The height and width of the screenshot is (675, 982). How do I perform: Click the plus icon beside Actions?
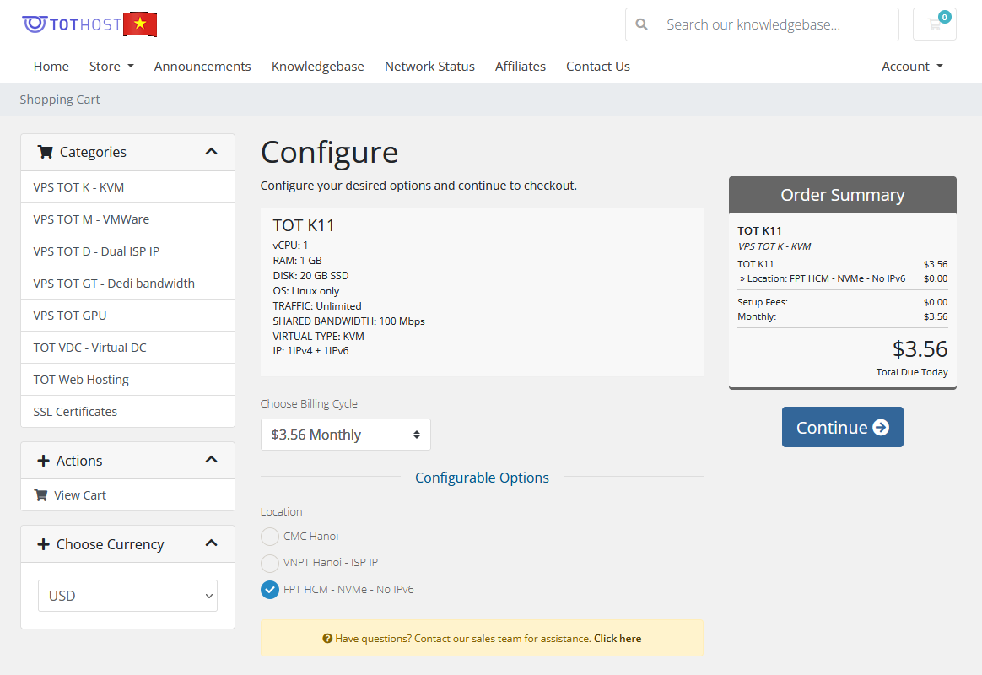(44, 461)
